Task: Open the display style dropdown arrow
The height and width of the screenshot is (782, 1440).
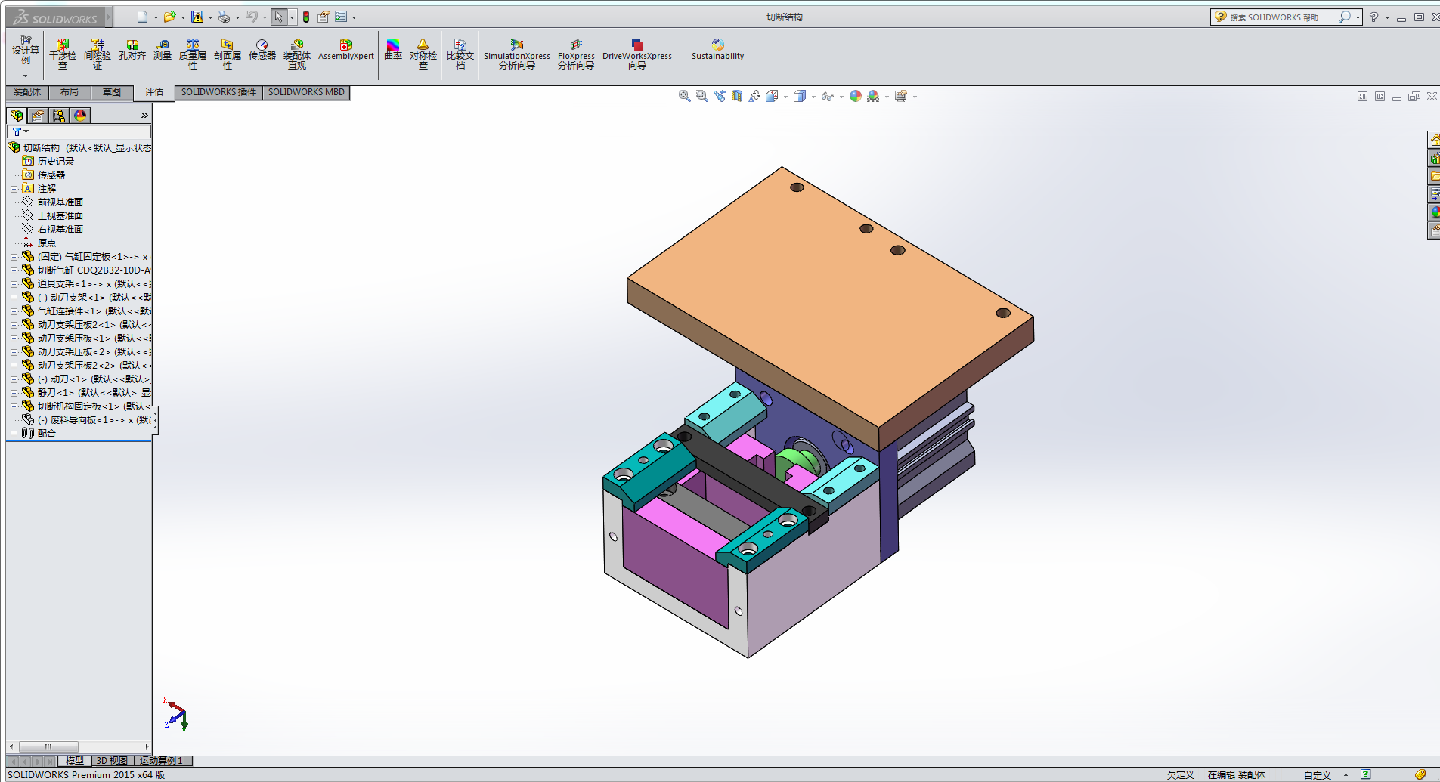Action: point(813,97)
